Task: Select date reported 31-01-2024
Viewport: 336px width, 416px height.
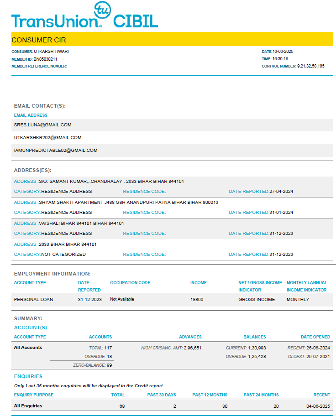Action: click(281, 213)
